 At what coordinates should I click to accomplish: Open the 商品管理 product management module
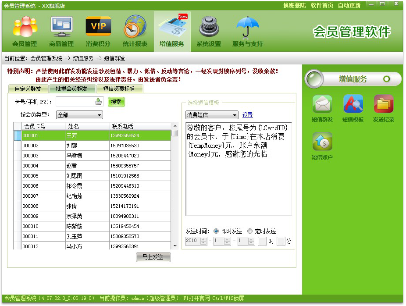click(x=61, y=31)
